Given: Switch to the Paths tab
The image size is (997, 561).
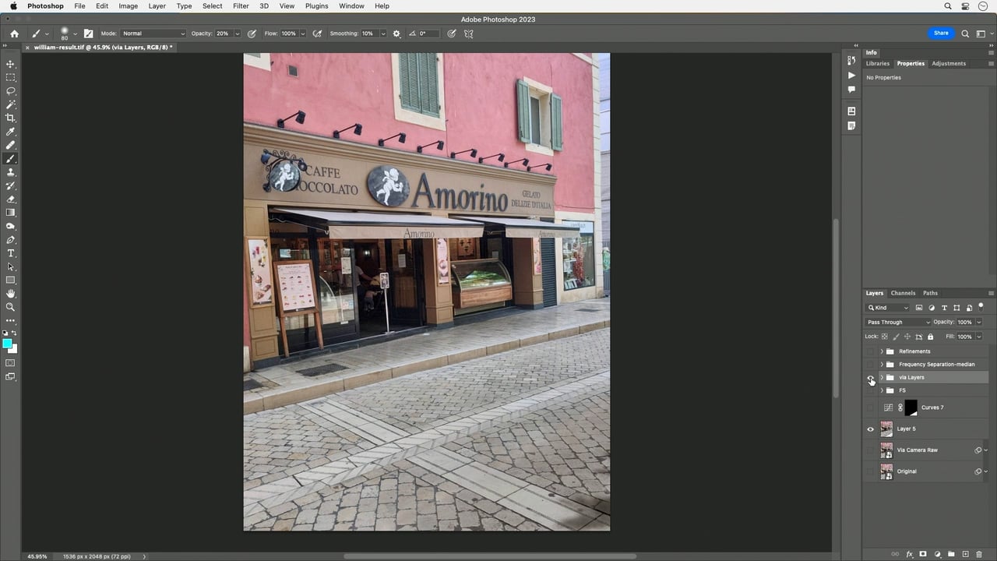Looking at the screenshot, I should click(930, 293).
